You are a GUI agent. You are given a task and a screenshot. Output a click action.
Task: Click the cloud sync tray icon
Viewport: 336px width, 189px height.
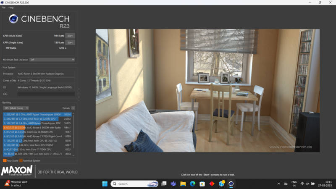[286, 184]
